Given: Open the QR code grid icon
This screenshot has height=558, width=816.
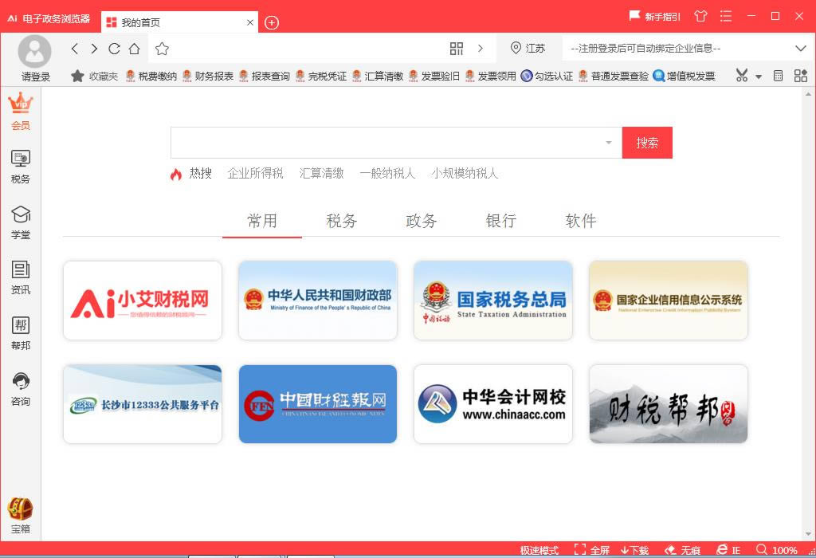Looking at the screenshot, I should [457, 49].
